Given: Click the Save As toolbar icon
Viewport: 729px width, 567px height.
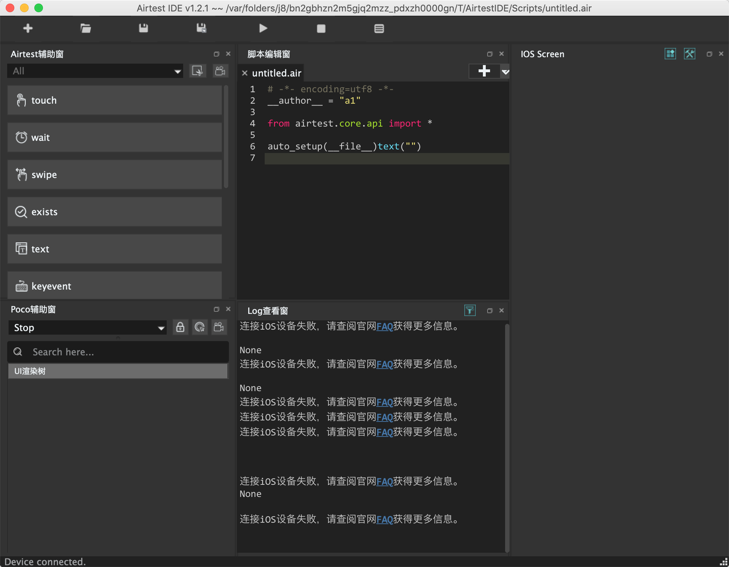Looking at the screenshot, I should tap(201, 28).
